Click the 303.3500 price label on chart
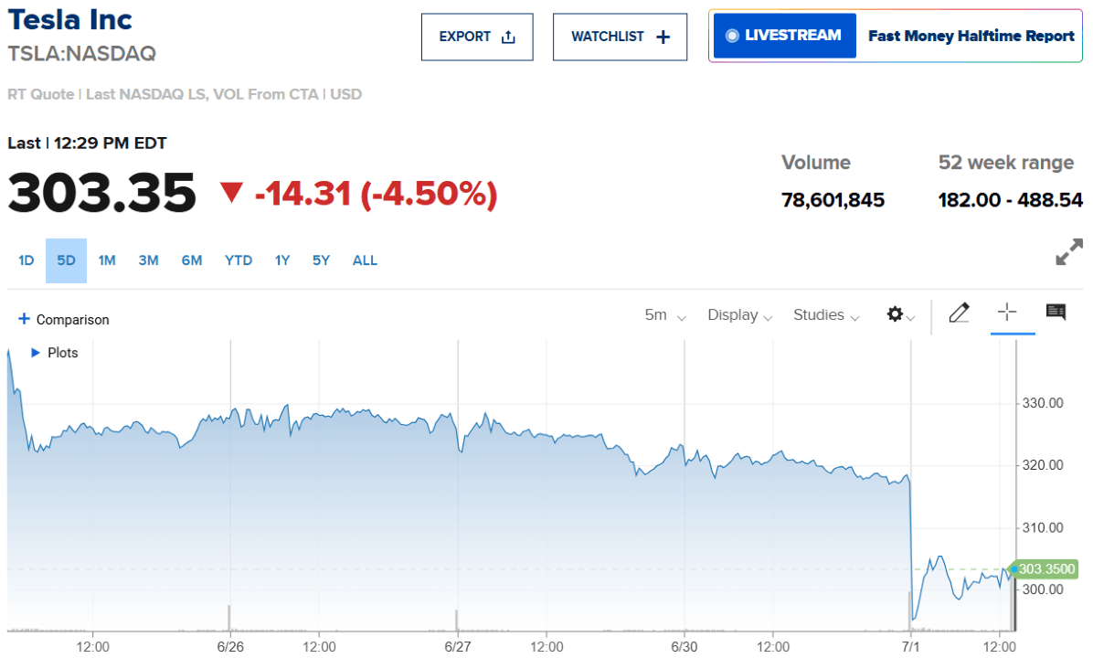 point(1047,569)
